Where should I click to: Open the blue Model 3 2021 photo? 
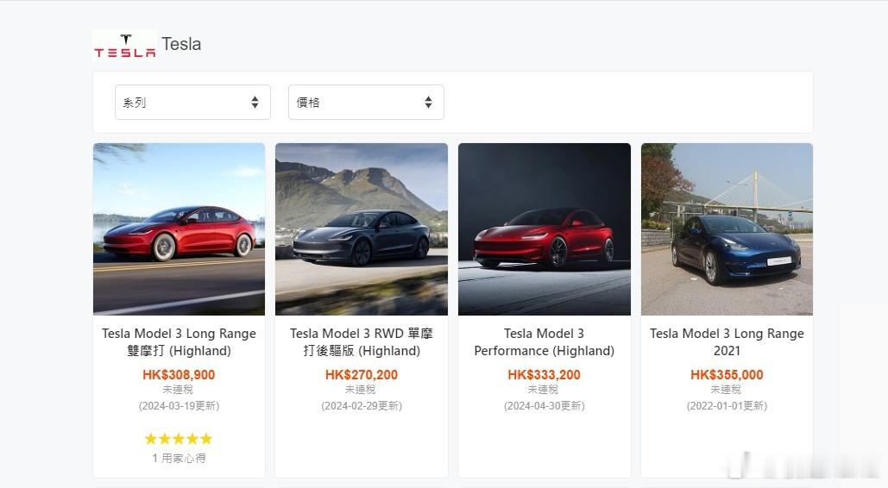pyautogui.click(x=727, y=228)
